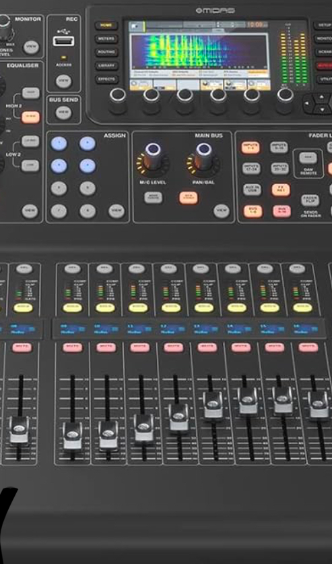Click the channel 13 fader

pyautogui.click(x=213, y=404)
